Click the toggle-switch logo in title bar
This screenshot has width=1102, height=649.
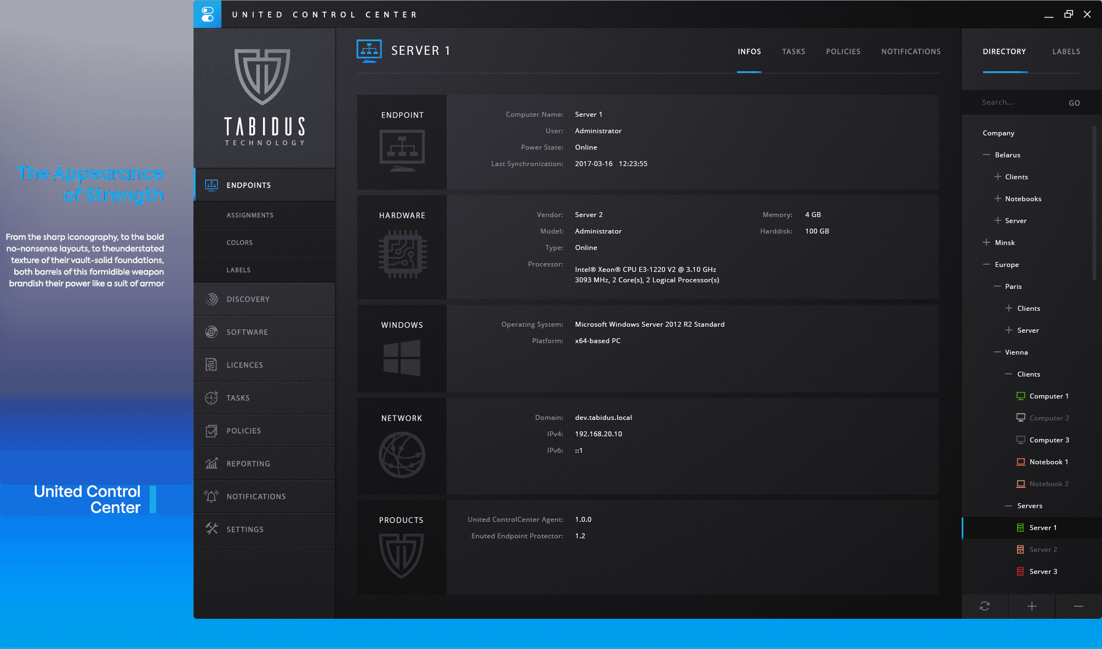point(208,14)
